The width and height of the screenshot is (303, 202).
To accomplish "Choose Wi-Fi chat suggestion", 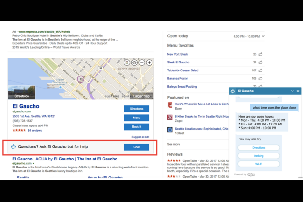I will click(x=259, y=164).
